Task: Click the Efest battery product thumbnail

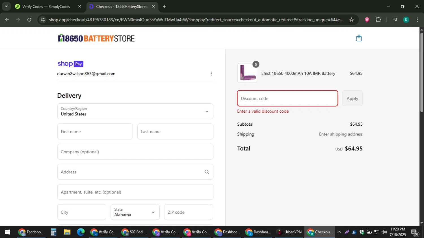Action: tap(247, 73)
